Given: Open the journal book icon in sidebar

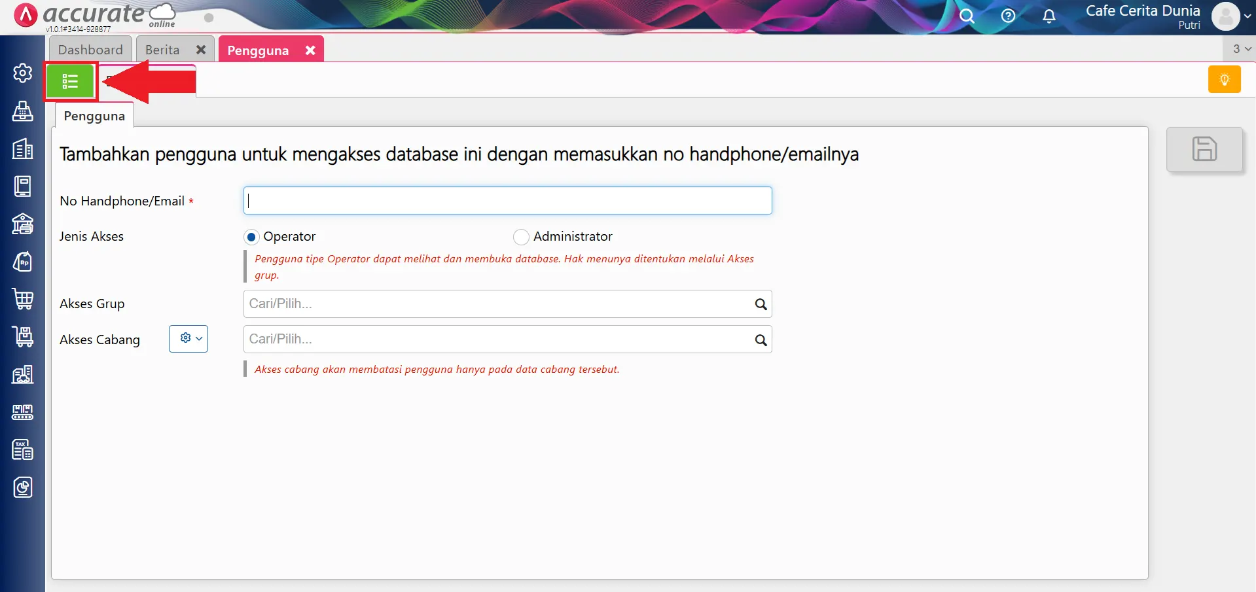Looking at the screenshot, I should [23, 186].
